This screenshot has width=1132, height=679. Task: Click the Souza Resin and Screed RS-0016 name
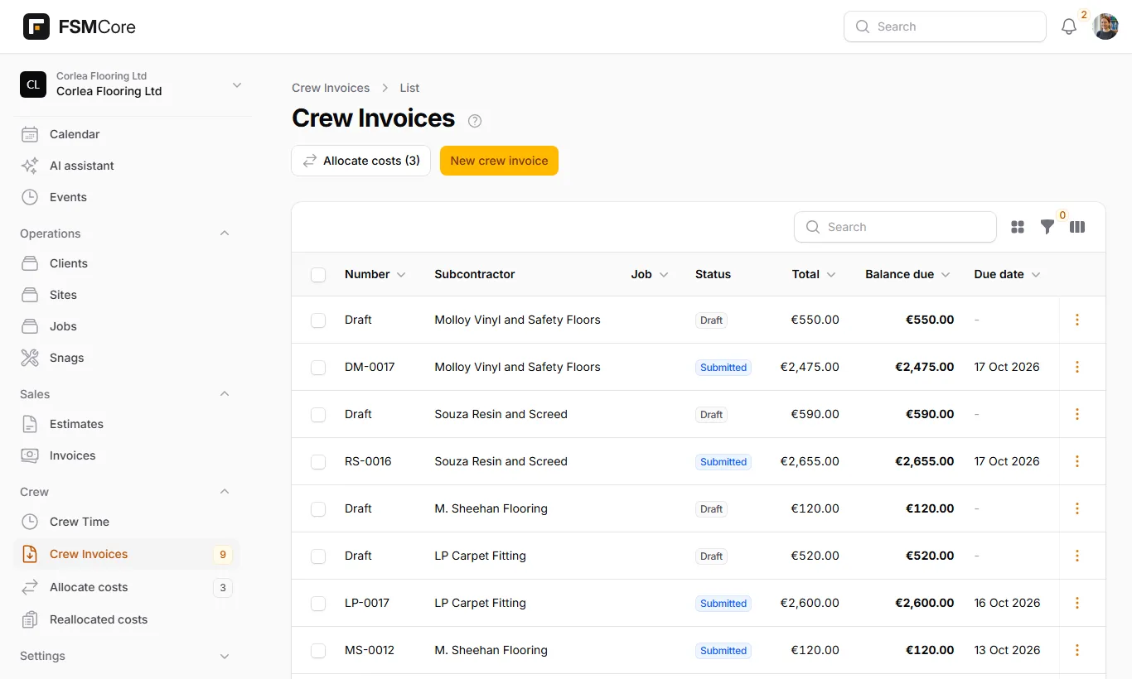coord(501,461)
